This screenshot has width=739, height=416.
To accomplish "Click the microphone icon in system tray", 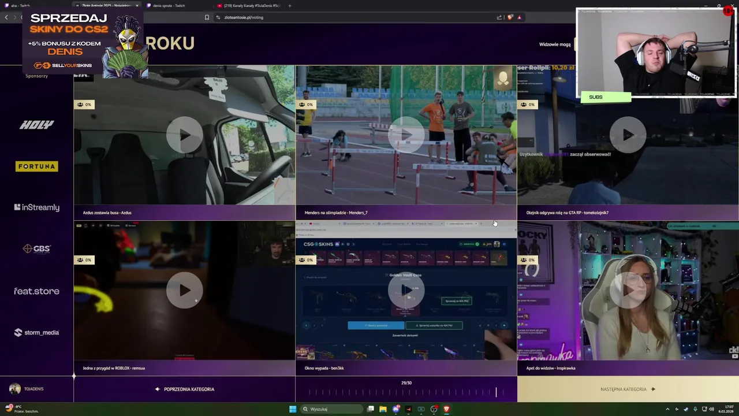I will (x=695, y=409).
